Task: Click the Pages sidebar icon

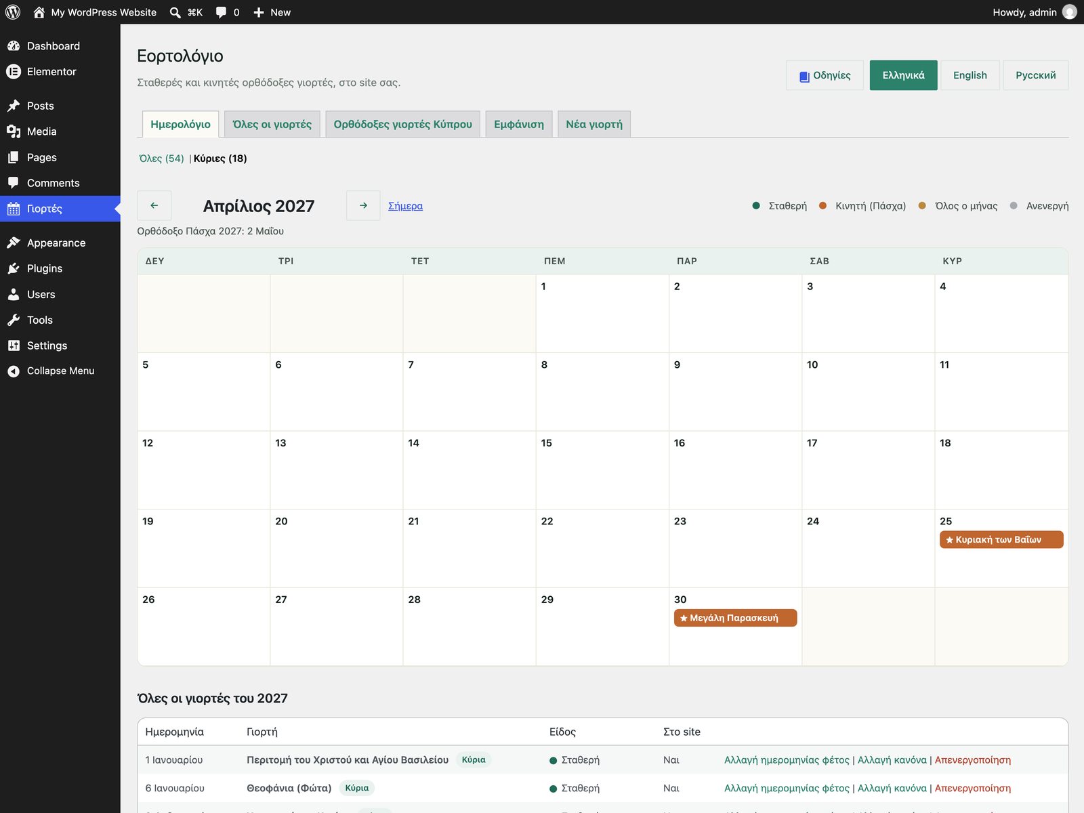Action: pos(14,157)
